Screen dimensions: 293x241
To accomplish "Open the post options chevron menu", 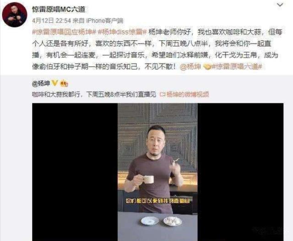I will click(x=280, y=5).
